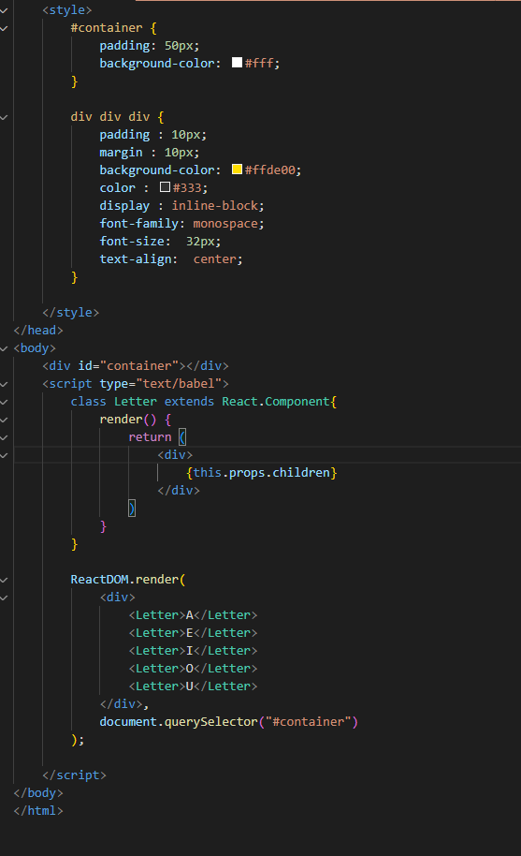Click the closing </body> tag
This screenshot has width=521, height=856.
tap(38, 793)
